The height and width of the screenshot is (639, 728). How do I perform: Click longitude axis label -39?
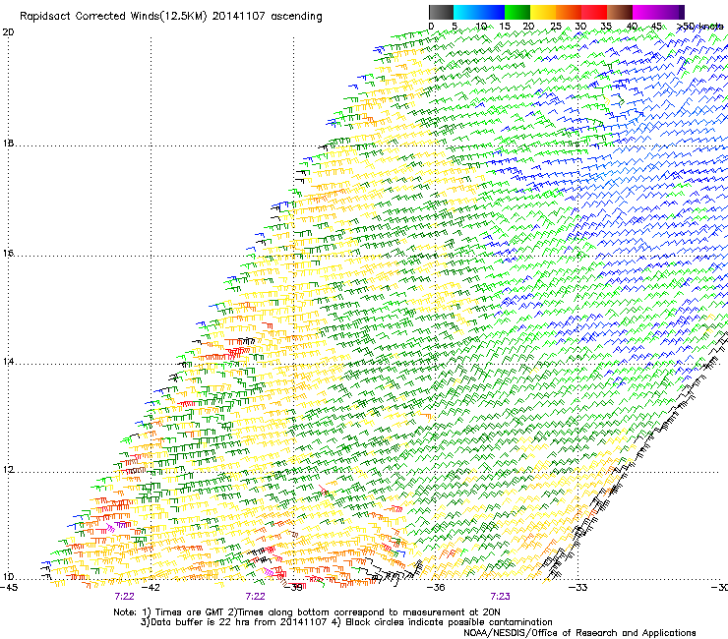tap(293, 588)
